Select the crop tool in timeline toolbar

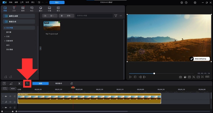27,83
